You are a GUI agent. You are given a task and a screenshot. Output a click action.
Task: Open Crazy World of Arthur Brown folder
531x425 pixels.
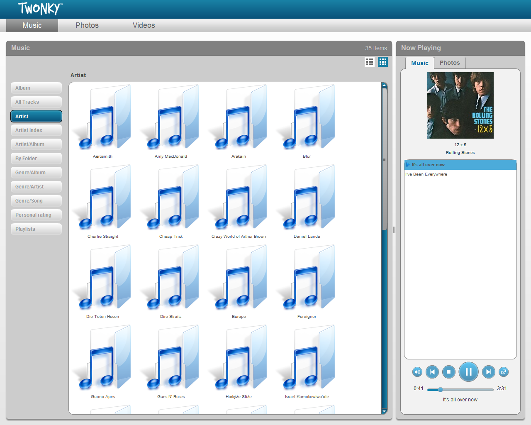point(239,201)
